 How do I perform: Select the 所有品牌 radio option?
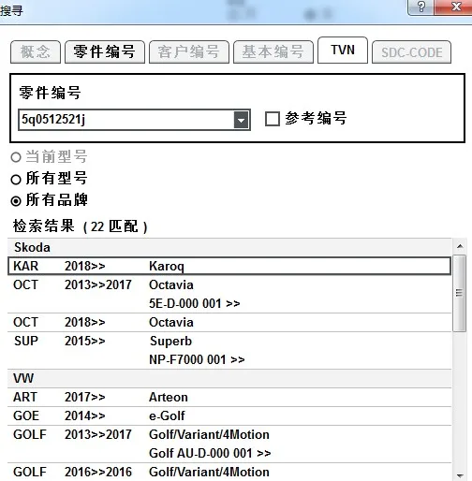click(x=16, y=201)
